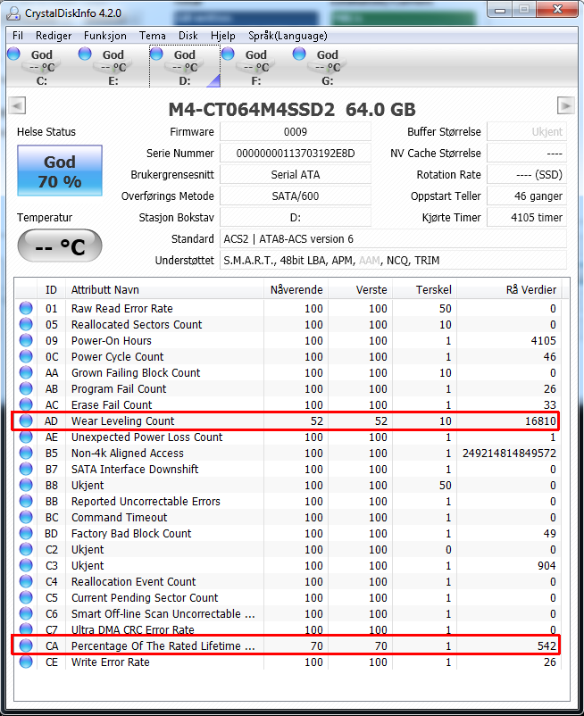Open the Fil menu
This screenshot has height=716, width=584.
pos(18,36)
